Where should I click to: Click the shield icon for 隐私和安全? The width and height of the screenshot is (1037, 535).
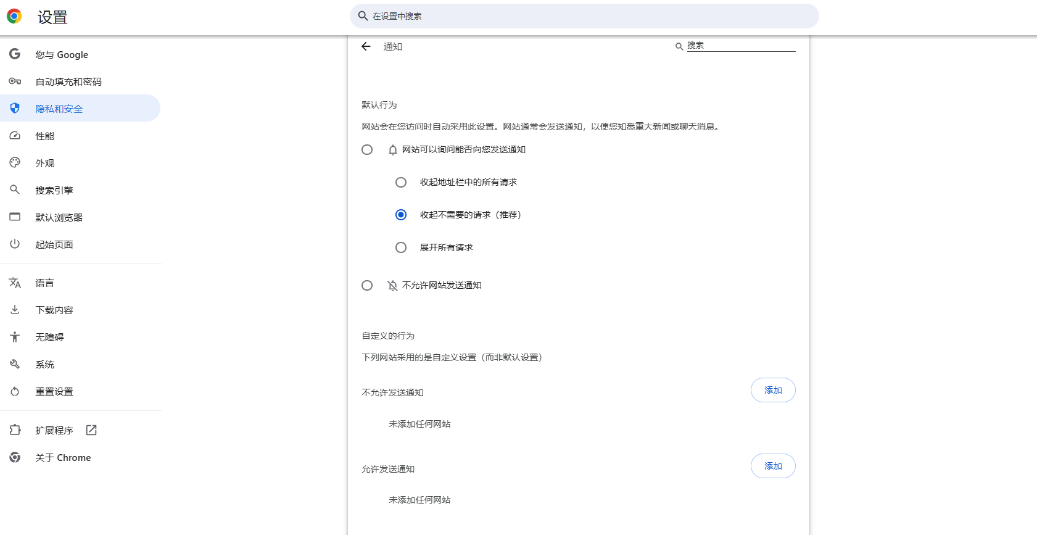[15, 109]
